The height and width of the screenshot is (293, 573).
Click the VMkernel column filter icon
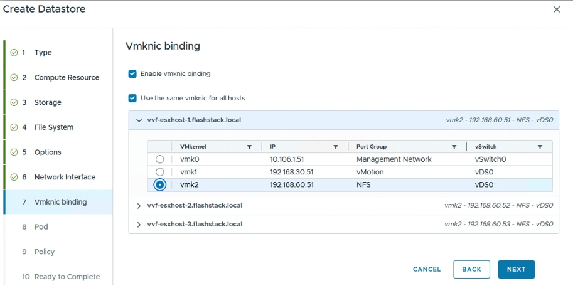pos(249,147)
